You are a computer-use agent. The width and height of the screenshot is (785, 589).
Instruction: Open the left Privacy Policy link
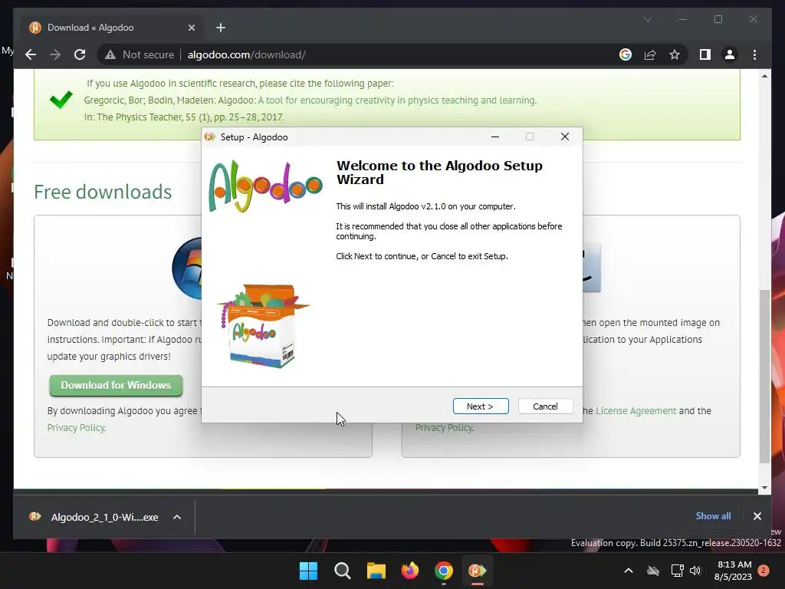(76, 428)
